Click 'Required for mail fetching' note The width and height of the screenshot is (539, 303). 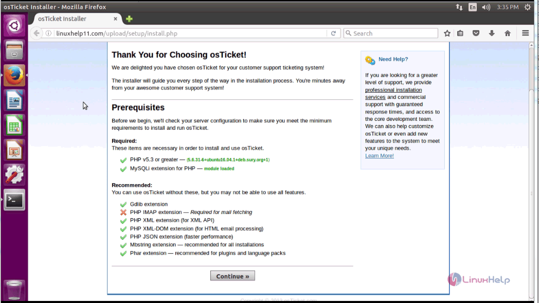coord(221,212)
